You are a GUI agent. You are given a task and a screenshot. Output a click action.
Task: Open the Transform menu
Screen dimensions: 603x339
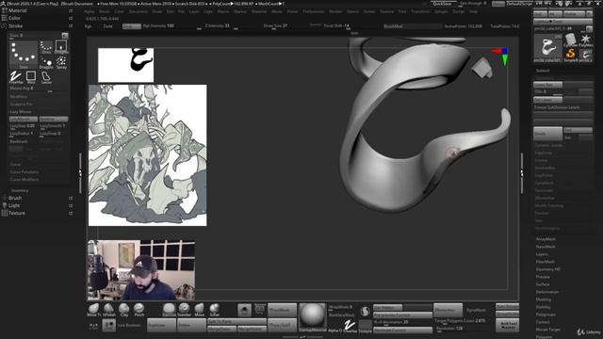pyautogui.click(x=420, y=11)
